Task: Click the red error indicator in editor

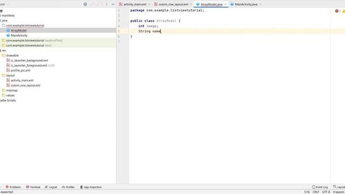Action: tap(337, 11)
